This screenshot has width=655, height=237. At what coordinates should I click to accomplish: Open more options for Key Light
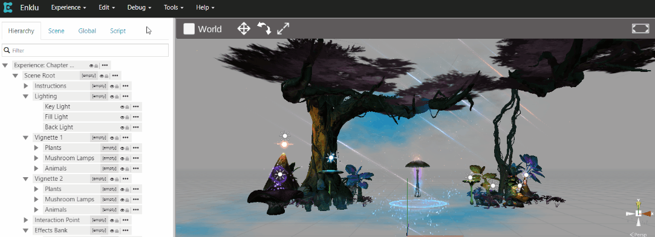coord(135,107)
